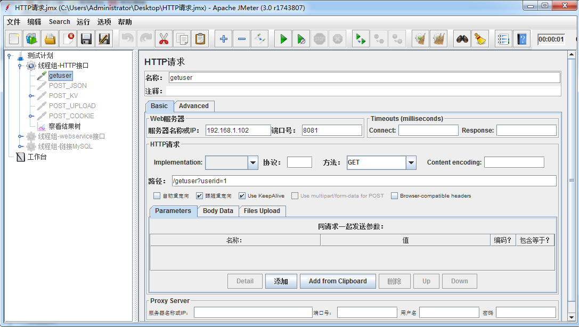Click the 路径 path input field
The width and height of the screenshot is (579, 327).
(x=364, y=181)
